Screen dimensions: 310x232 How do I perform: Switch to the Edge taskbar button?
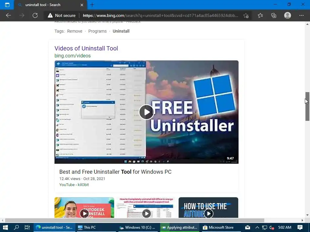pyautogui.click(x=54, y=227)
